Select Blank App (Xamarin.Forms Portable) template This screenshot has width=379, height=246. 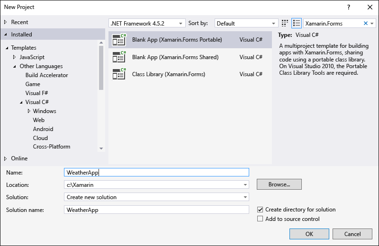190,40
